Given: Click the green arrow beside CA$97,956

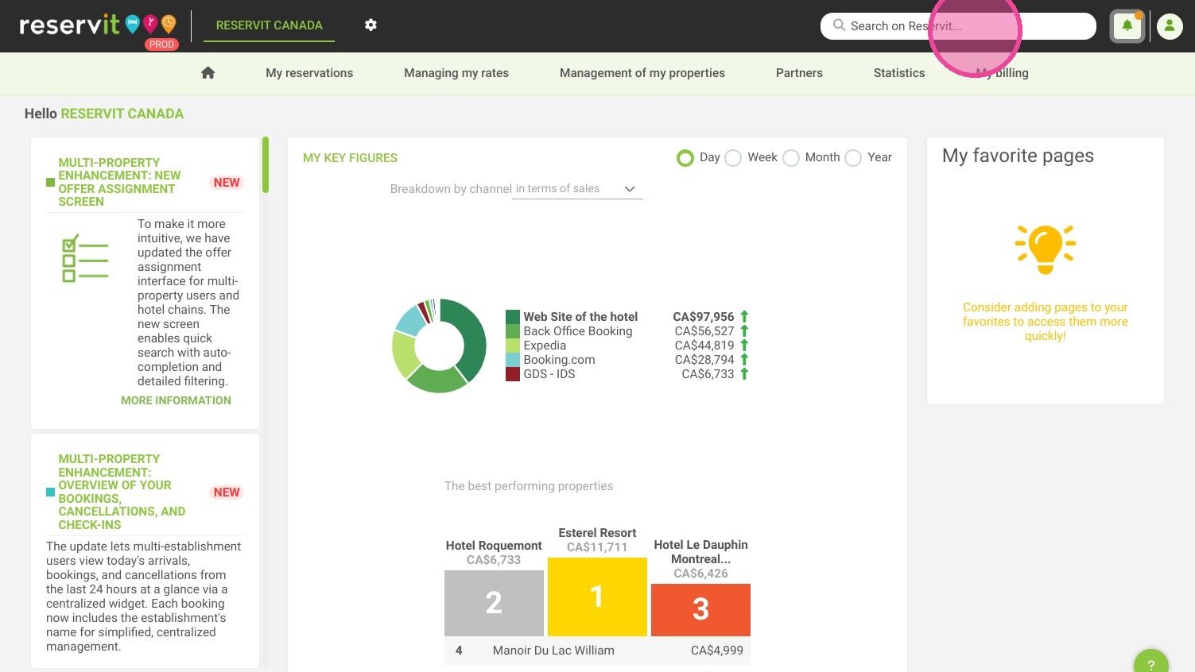Looking at the screenshot, I should point(744,316).
